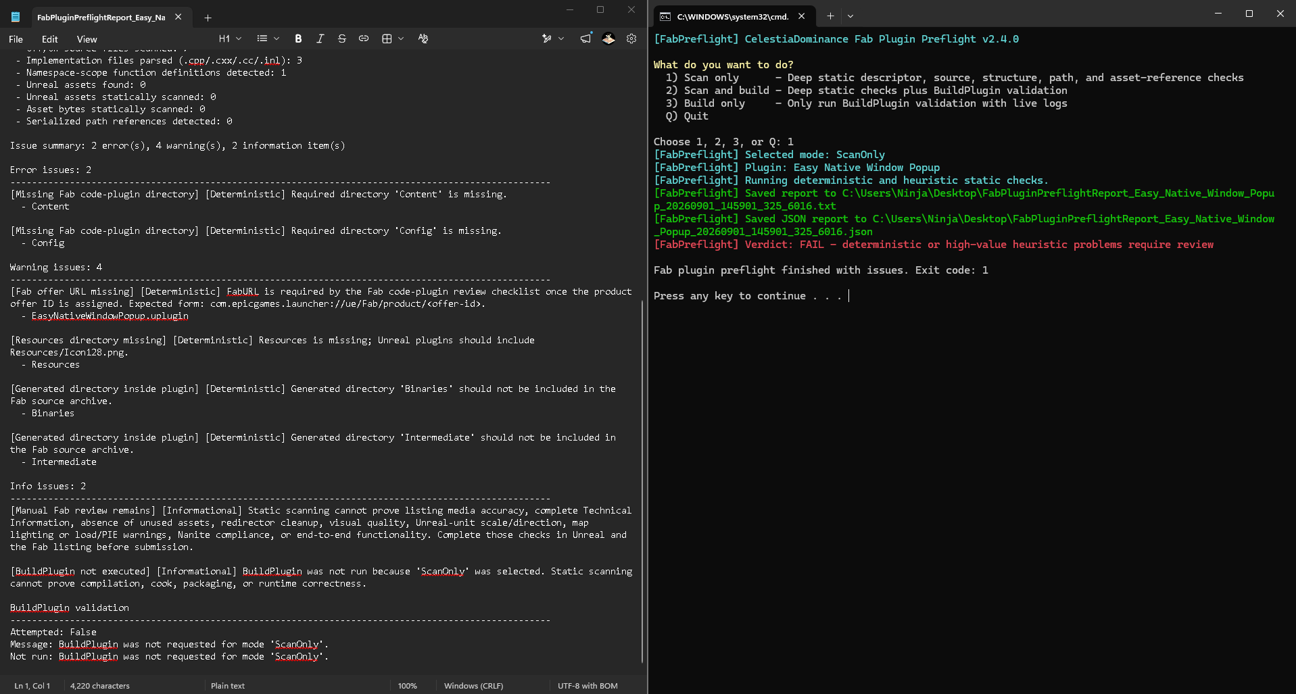This screenshot has height=694, width=1296.
Task: Open the what's new megaphone icon
Action: [x=585, y=39]
